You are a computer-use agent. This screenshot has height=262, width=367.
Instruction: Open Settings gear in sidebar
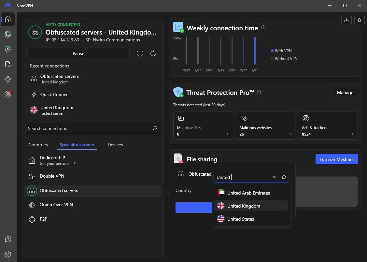pos(8,254)
